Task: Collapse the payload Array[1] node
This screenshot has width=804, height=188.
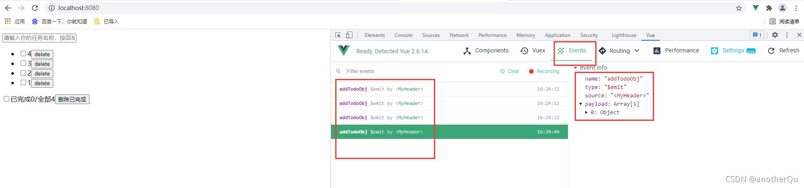Action: (581, 104)
